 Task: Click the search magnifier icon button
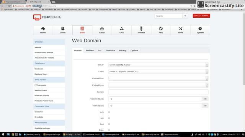coord(185,16)
